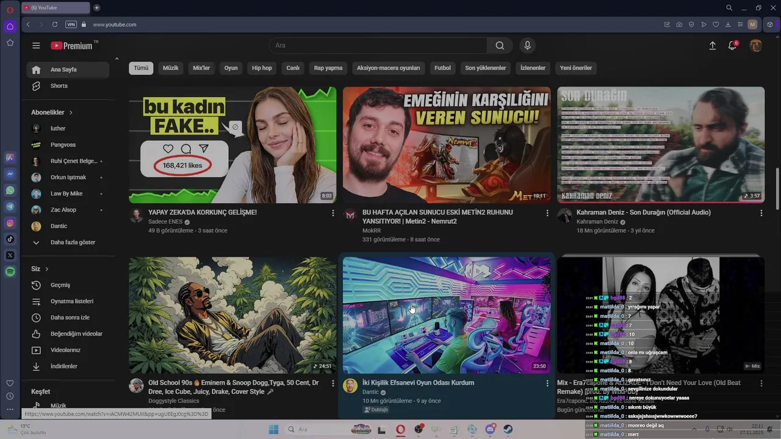The width and height of the screenshot is (781, 439).
Task: Open WhatsApp in Opera sidebar
Action: (10, 190)
